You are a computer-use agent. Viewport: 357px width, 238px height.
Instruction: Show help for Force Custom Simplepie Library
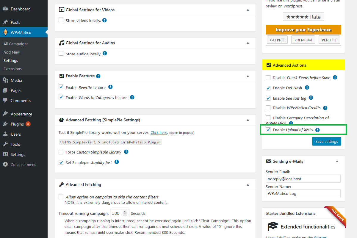[126, 152]
